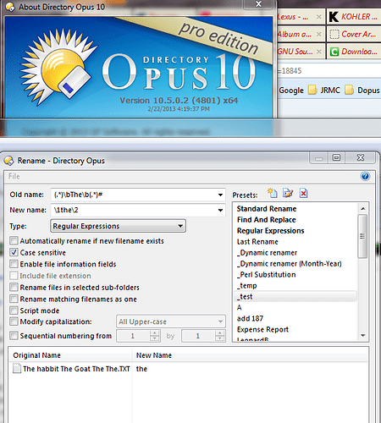Click the Original Name column header
381x423 pixels.
pos(70,355)
